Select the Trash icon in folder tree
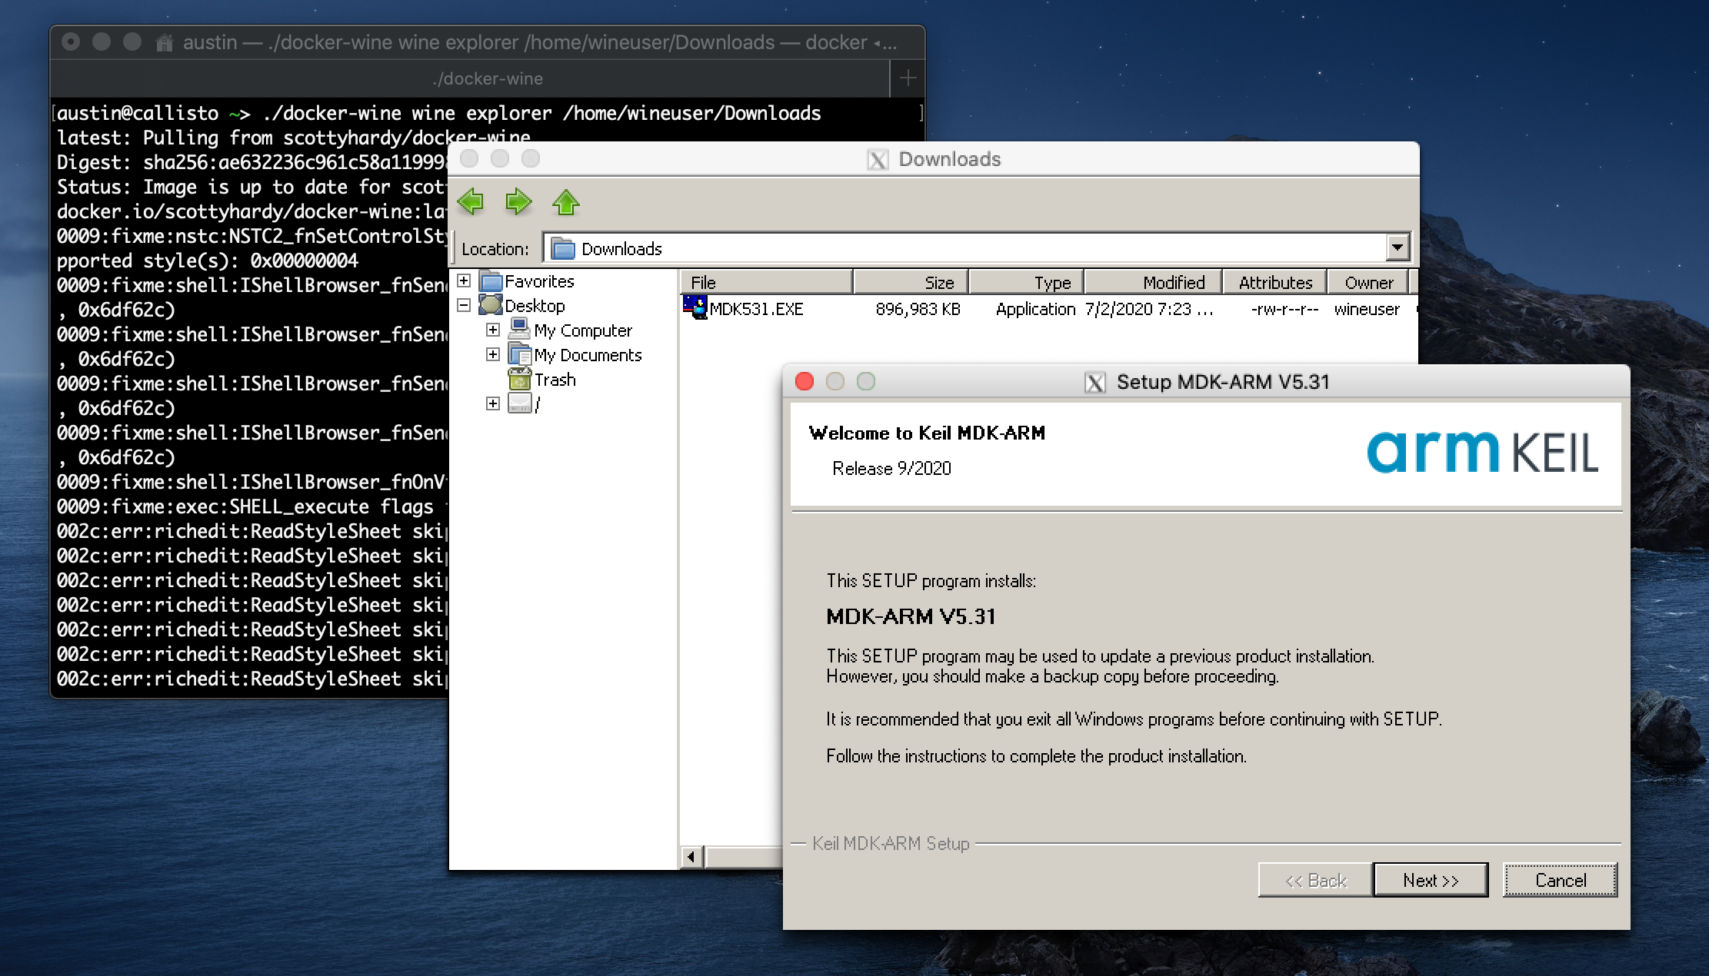The image size is (1709, 976). tap(520, 379)
